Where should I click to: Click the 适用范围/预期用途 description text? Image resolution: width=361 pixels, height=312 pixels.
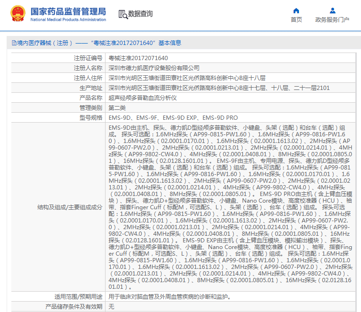pos(169,297)
